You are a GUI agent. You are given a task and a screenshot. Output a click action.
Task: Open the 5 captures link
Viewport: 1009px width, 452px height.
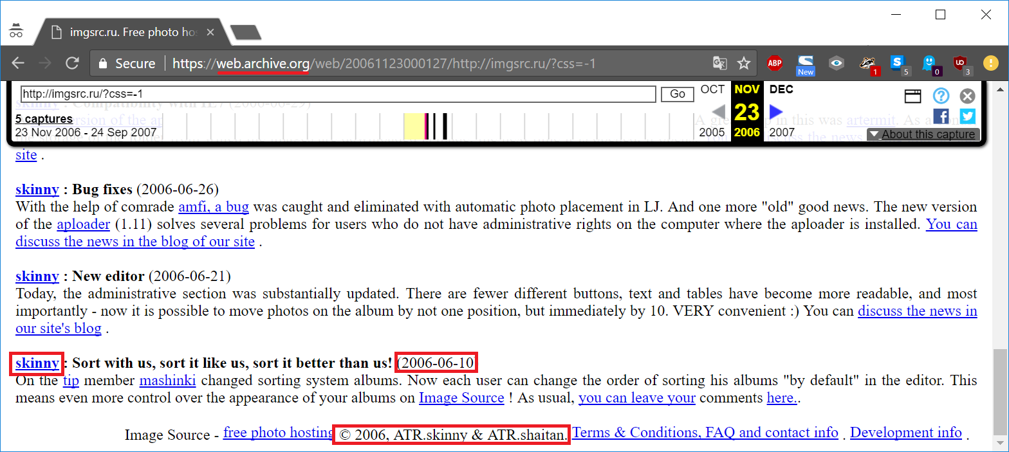pyautogui.click(x=44, y=119)
